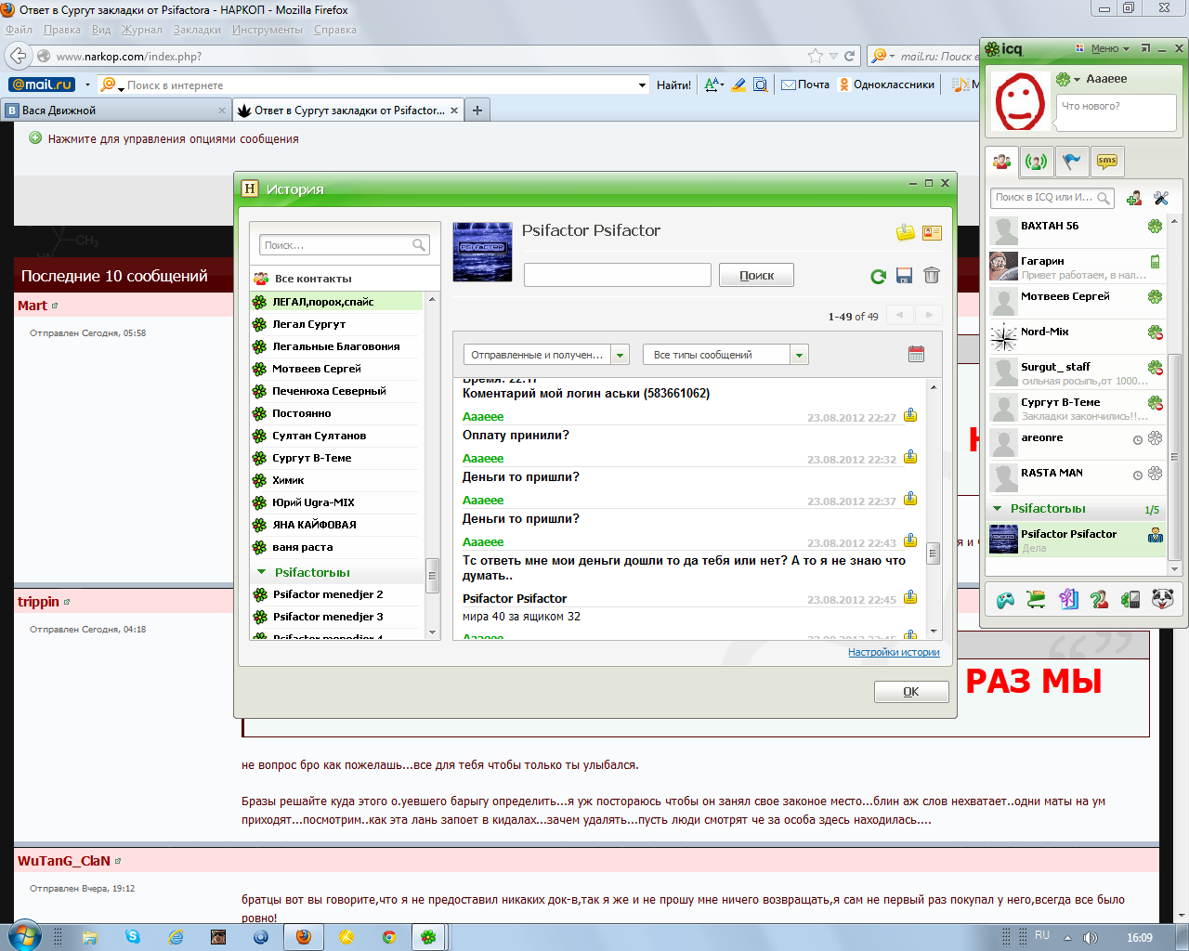Click the volume speaker icon in system tray
The width and height of the screenshot is (1189, 951).
pyautogui.click(x=1091, y=937)
